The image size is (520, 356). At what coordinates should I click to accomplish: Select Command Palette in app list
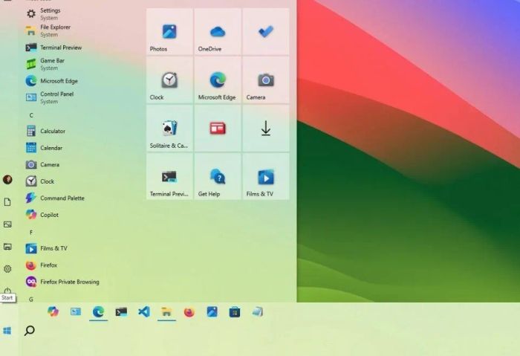click(62, 198)
